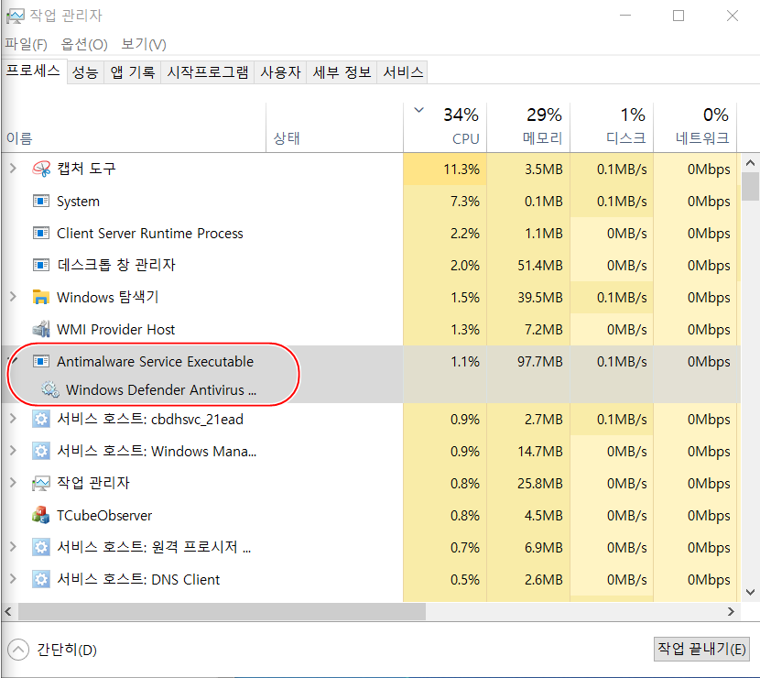Click the 39.5MB memory value
The width and height of the screenshot is (760, 678).
pyautogui.click(x=540, y=297)
